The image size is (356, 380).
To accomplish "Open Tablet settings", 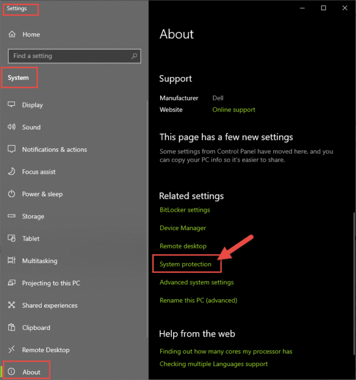I will 73,238.
